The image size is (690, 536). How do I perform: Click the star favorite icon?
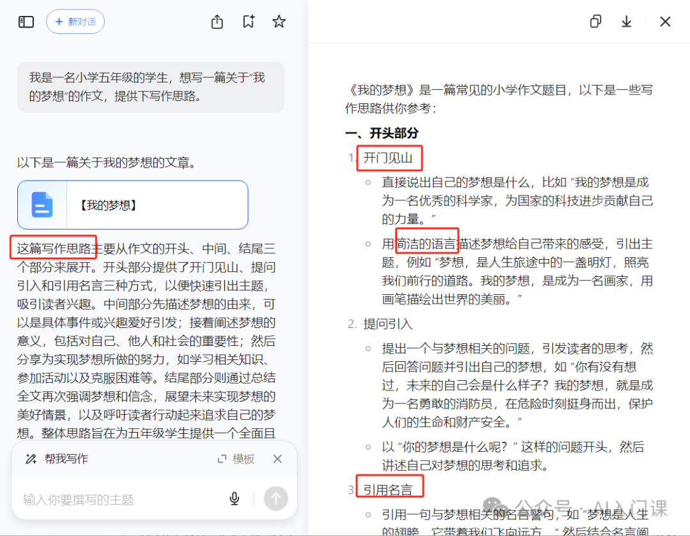coord(279,22)
